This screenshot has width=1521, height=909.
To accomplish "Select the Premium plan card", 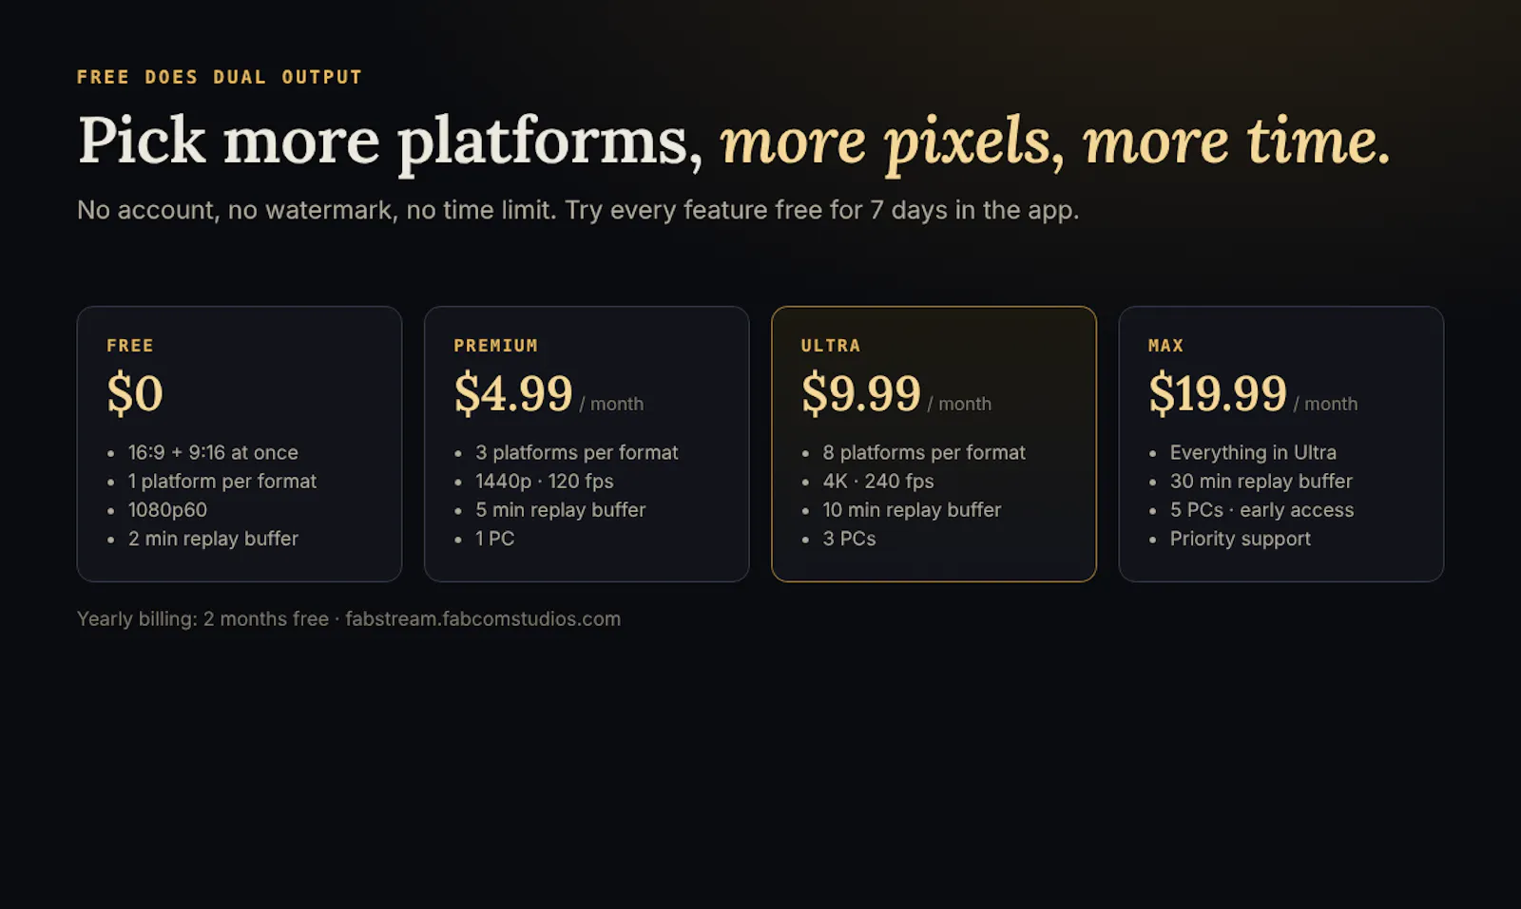I will (x=587, y=444).
